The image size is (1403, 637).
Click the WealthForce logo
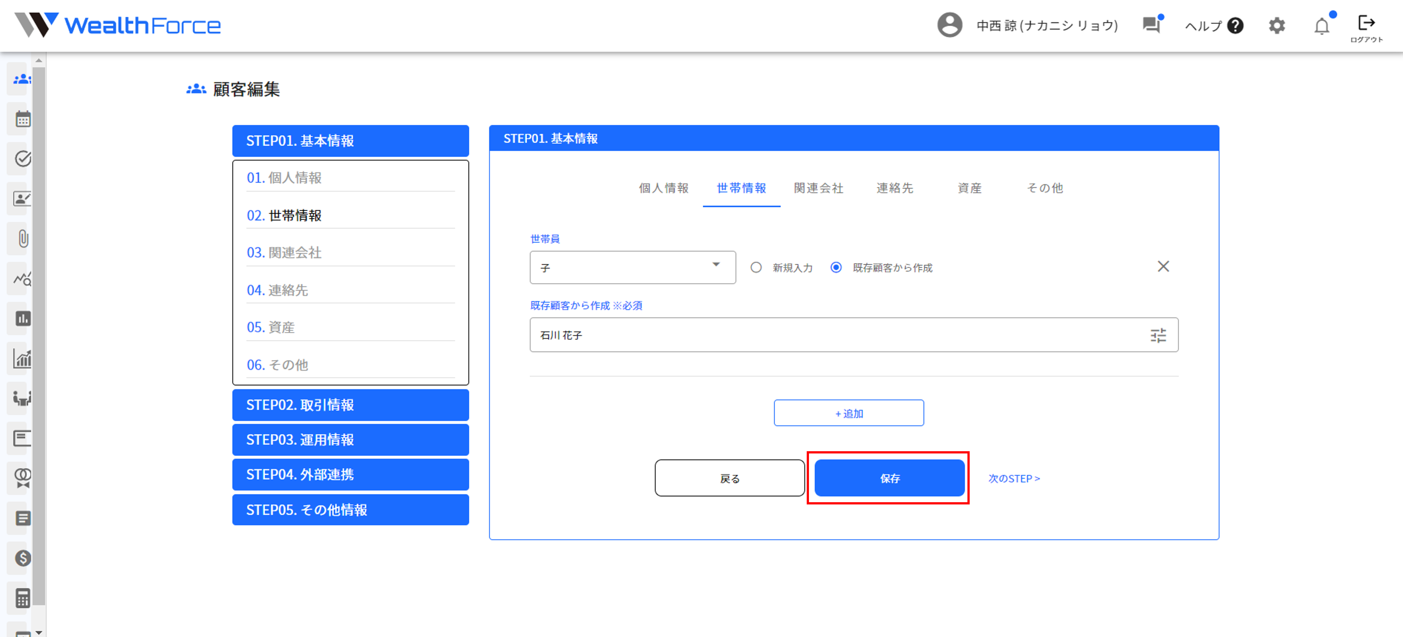pyautogui.click(x=118, y=25)
